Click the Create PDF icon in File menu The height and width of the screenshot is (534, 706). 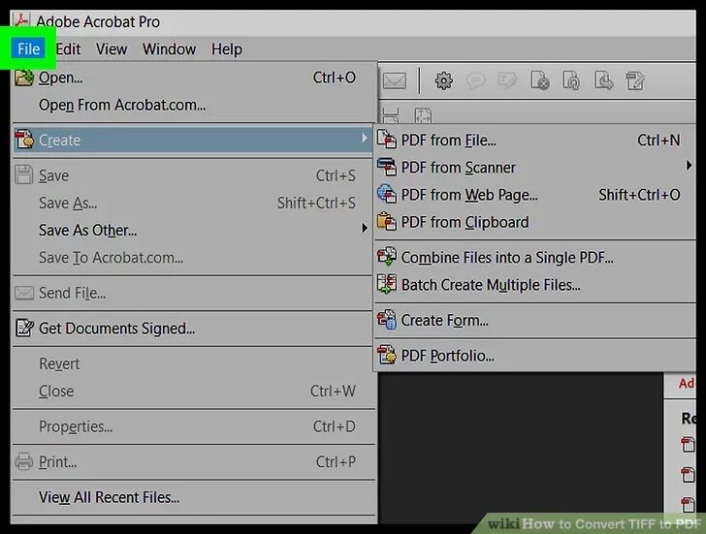tap(24, 139)
